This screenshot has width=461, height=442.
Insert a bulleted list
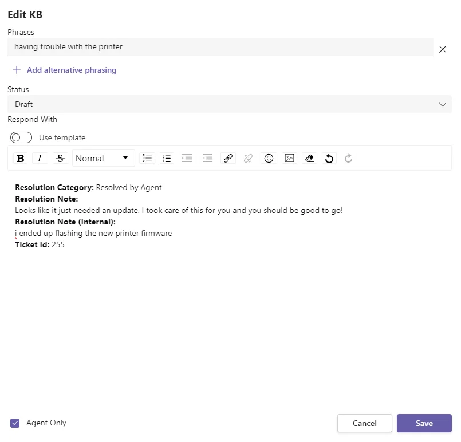pyautogui.click(x=147, y=159)
